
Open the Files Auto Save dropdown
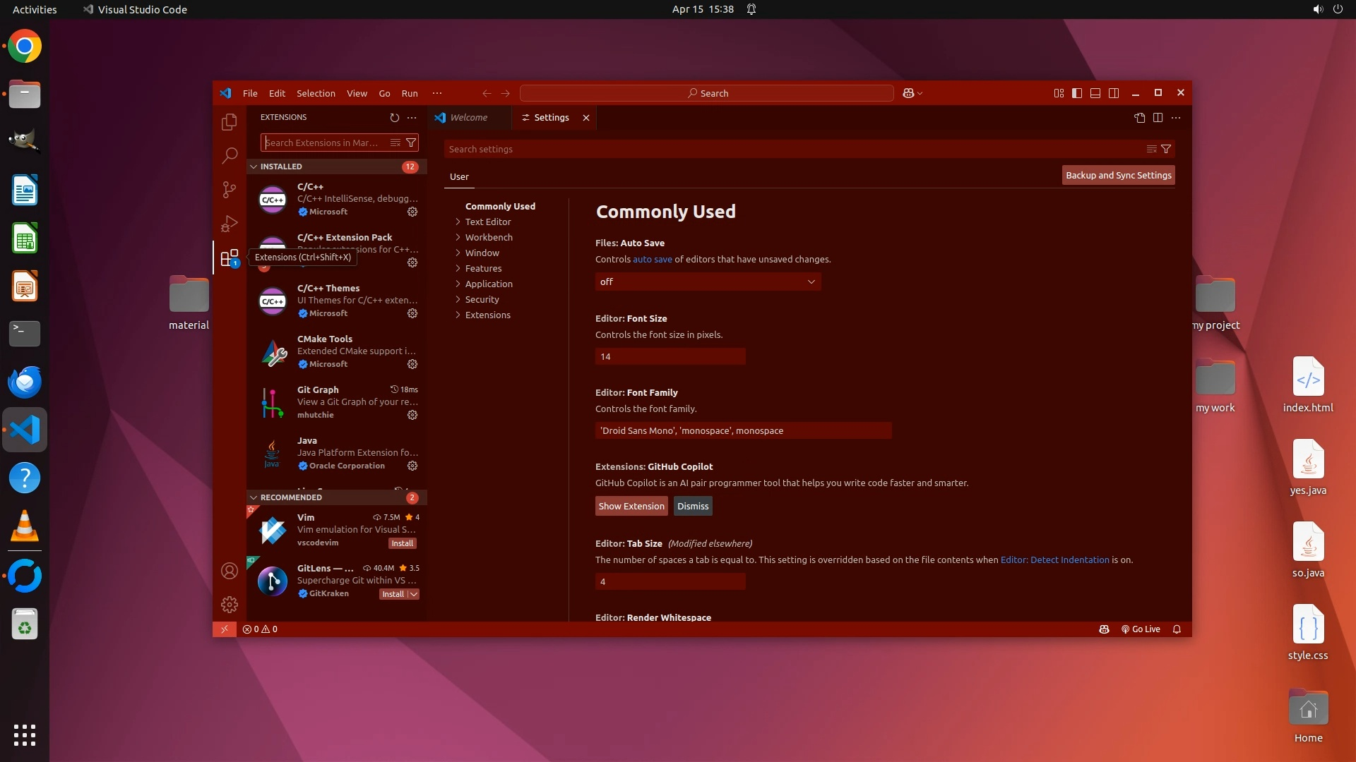point(708,282)
